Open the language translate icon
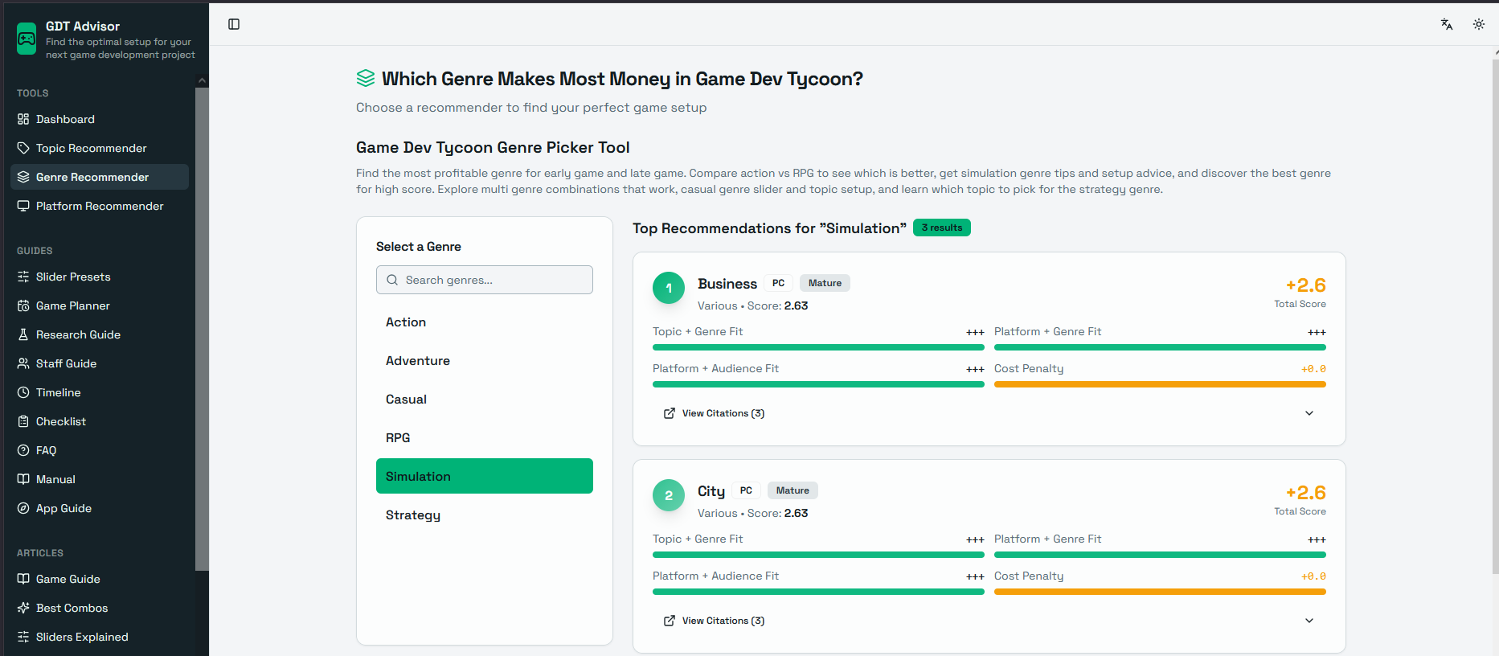 tap(1447, 24)
